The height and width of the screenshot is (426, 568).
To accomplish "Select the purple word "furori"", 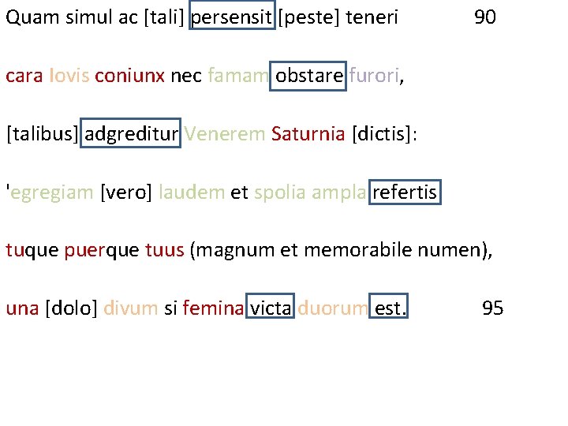I will point(375,76).
